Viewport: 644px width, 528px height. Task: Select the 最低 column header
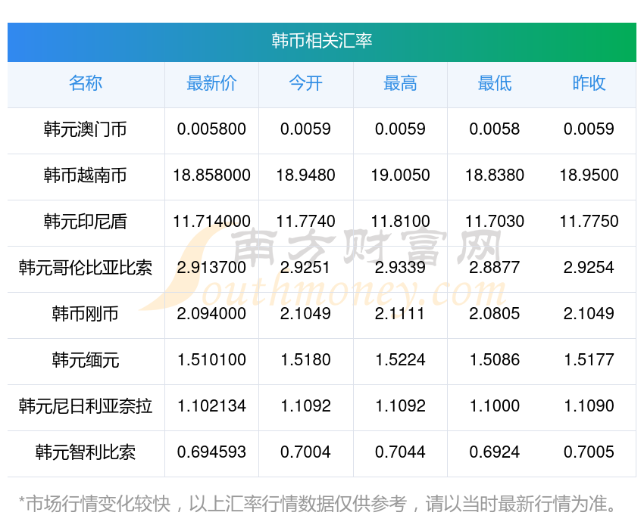pos(495,83)
